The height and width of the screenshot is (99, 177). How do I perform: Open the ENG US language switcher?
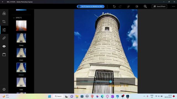(152, 96)
